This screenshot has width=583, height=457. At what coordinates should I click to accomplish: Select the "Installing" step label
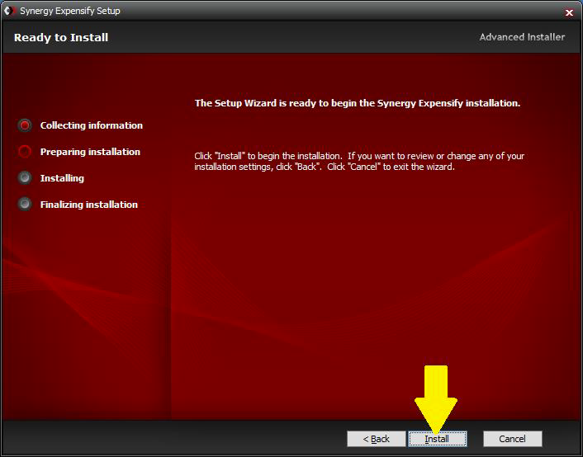62,178
